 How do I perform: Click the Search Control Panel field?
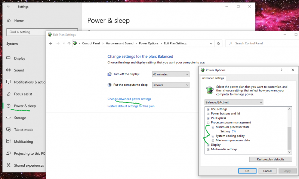pyautogui.click(x=262, y=44)
